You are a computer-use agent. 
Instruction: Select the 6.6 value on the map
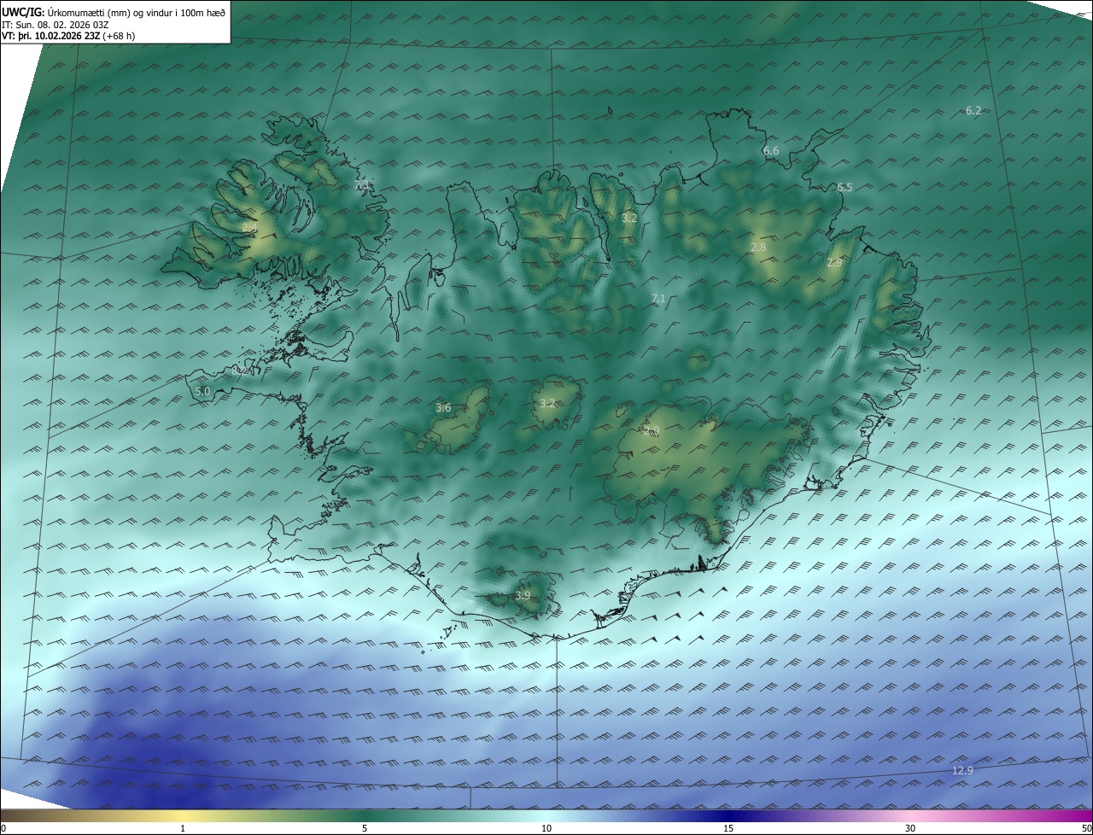[771, 150]
